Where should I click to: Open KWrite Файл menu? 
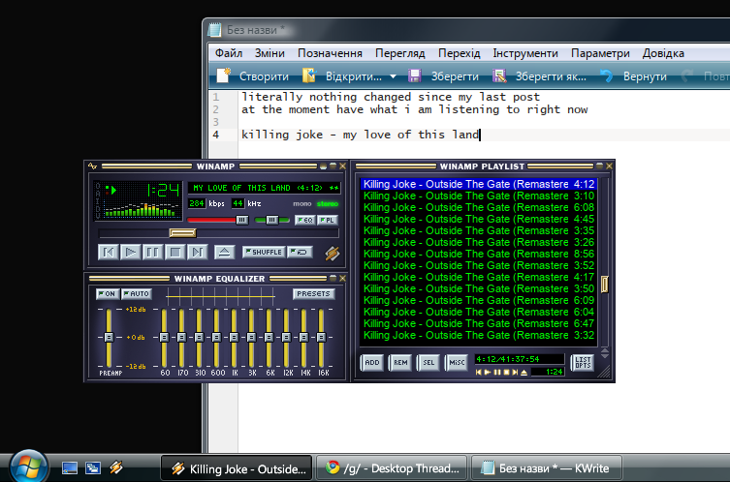[229, 53]
